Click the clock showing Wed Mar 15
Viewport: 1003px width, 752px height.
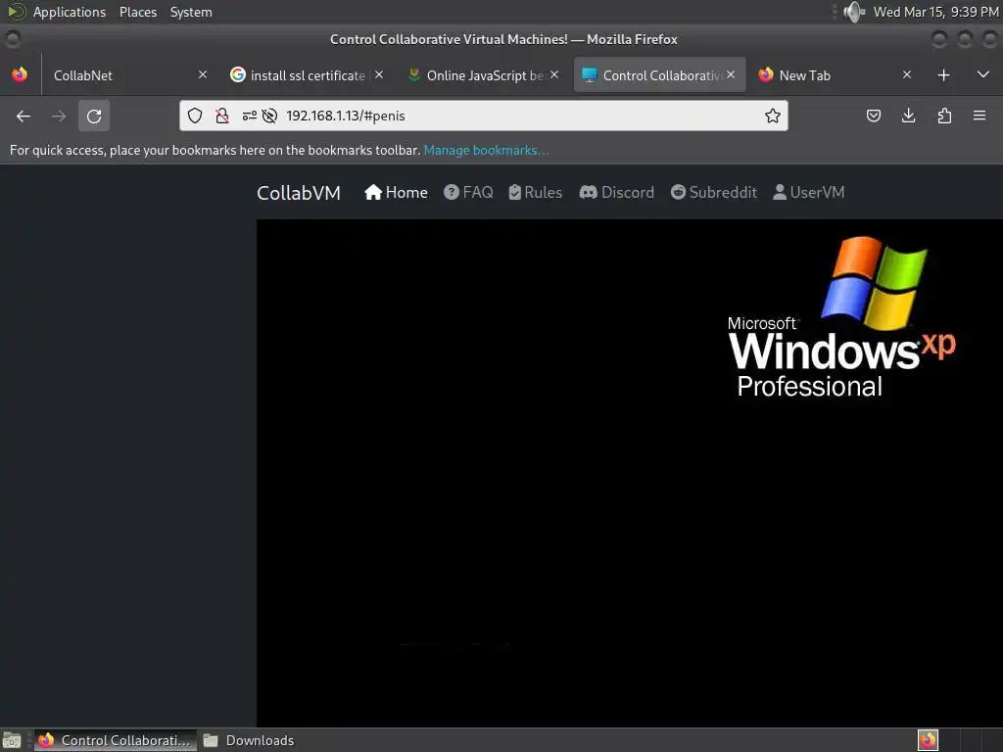[x=935, y=12]
